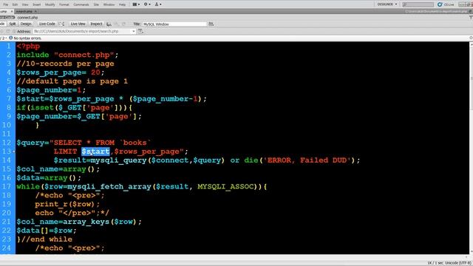The height and width of the screenshot is (266, 473).
Task: Toggle Inspect mode
Action: (96, 24)
